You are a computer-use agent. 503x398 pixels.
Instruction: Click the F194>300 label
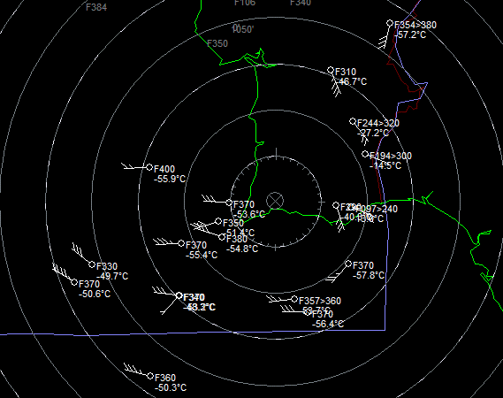391,156
